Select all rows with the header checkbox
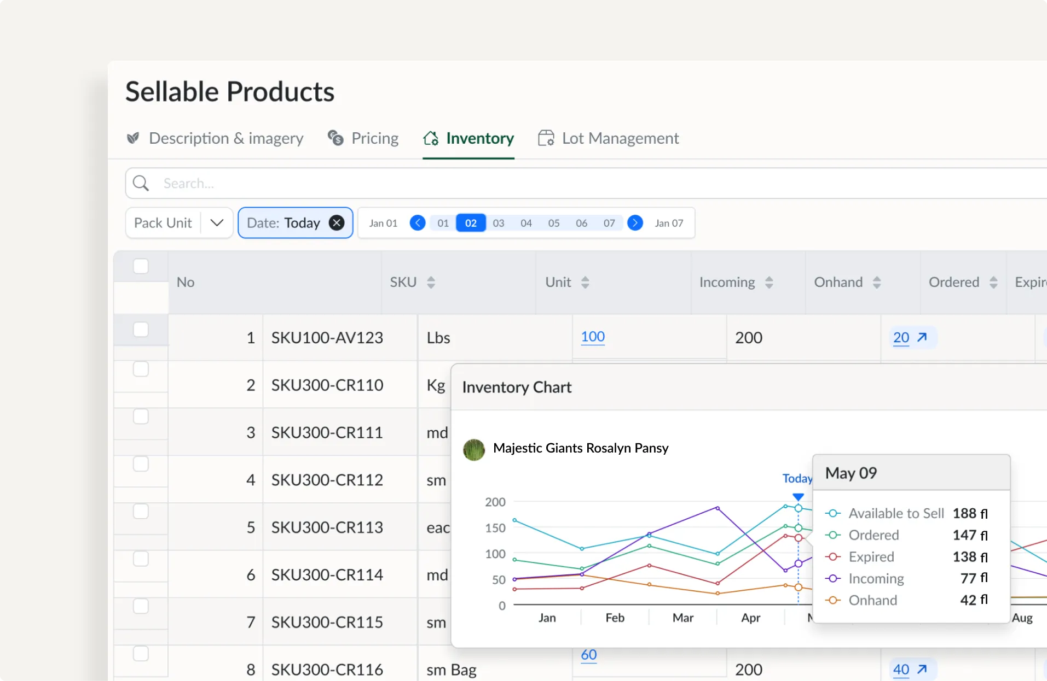The width and height of the screenshot is (1047, 681). (141, 266)
